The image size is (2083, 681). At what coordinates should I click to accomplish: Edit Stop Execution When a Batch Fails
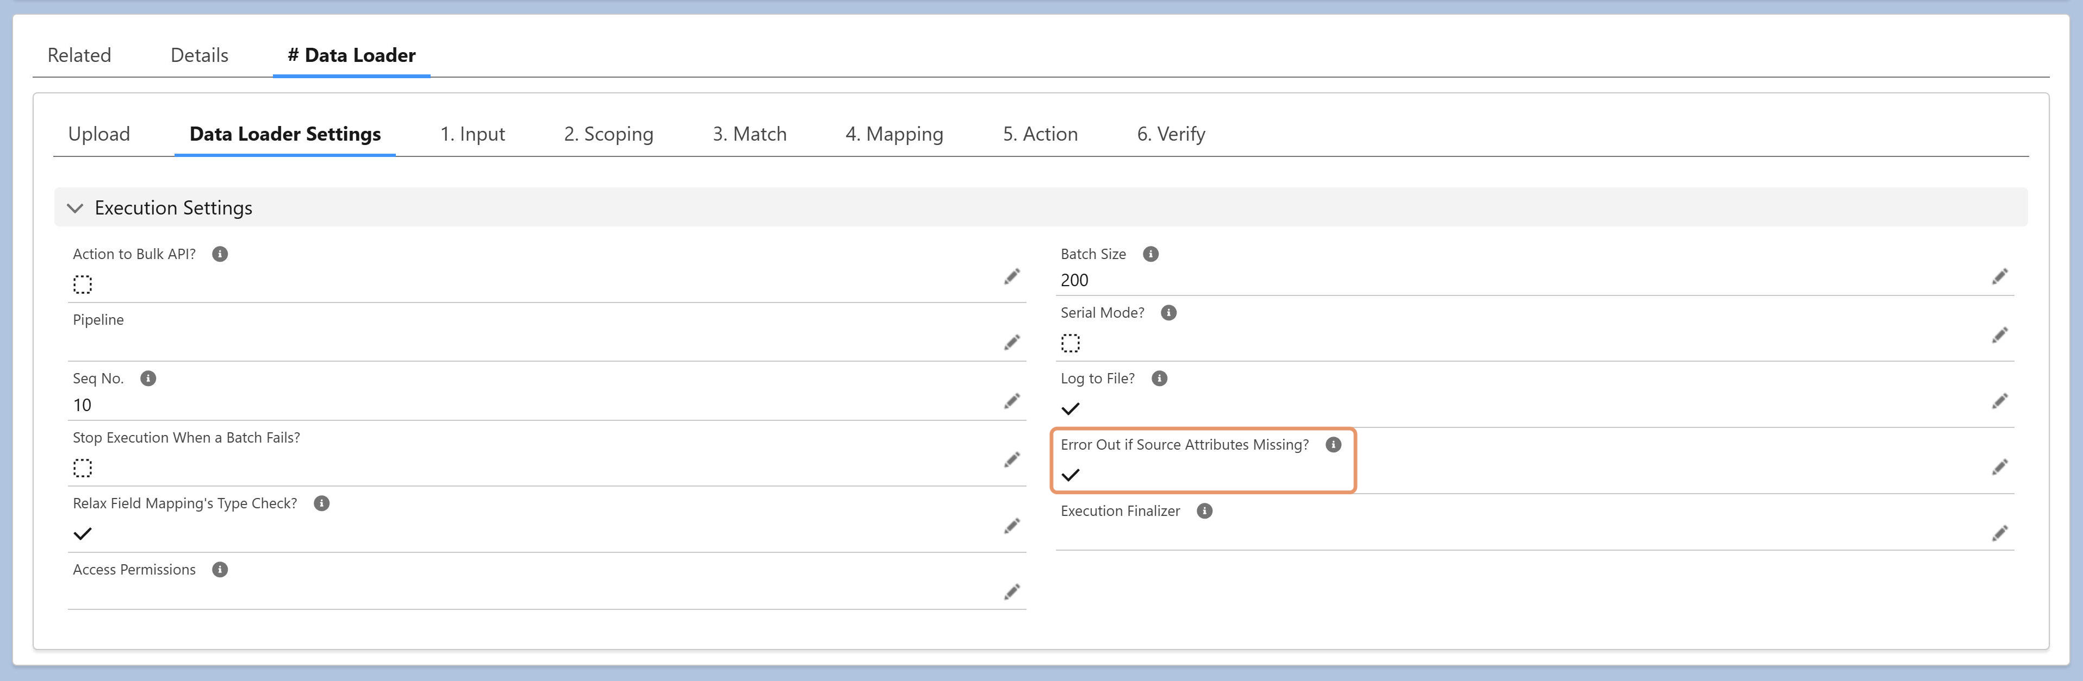click(1011, 459)
